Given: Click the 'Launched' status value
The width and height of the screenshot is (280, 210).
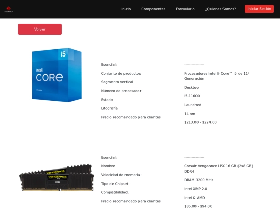Looking at the screenshot, I should [192, 105].
